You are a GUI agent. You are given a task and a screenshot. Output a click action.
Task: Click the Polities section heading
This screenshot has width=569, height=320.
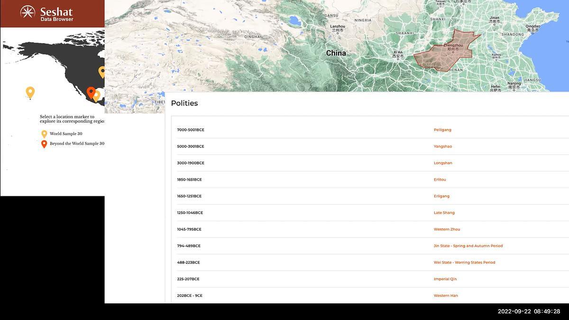pos(184,103)
